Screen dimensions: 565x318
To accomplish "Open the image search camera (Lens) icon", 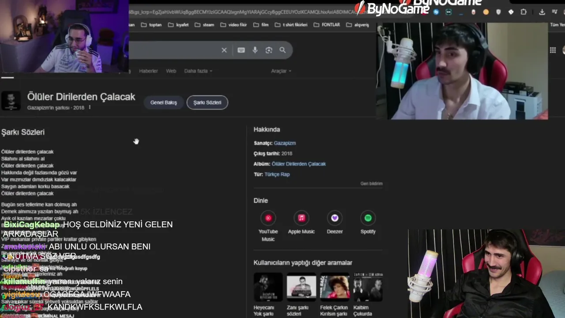I will pos(269,50).
